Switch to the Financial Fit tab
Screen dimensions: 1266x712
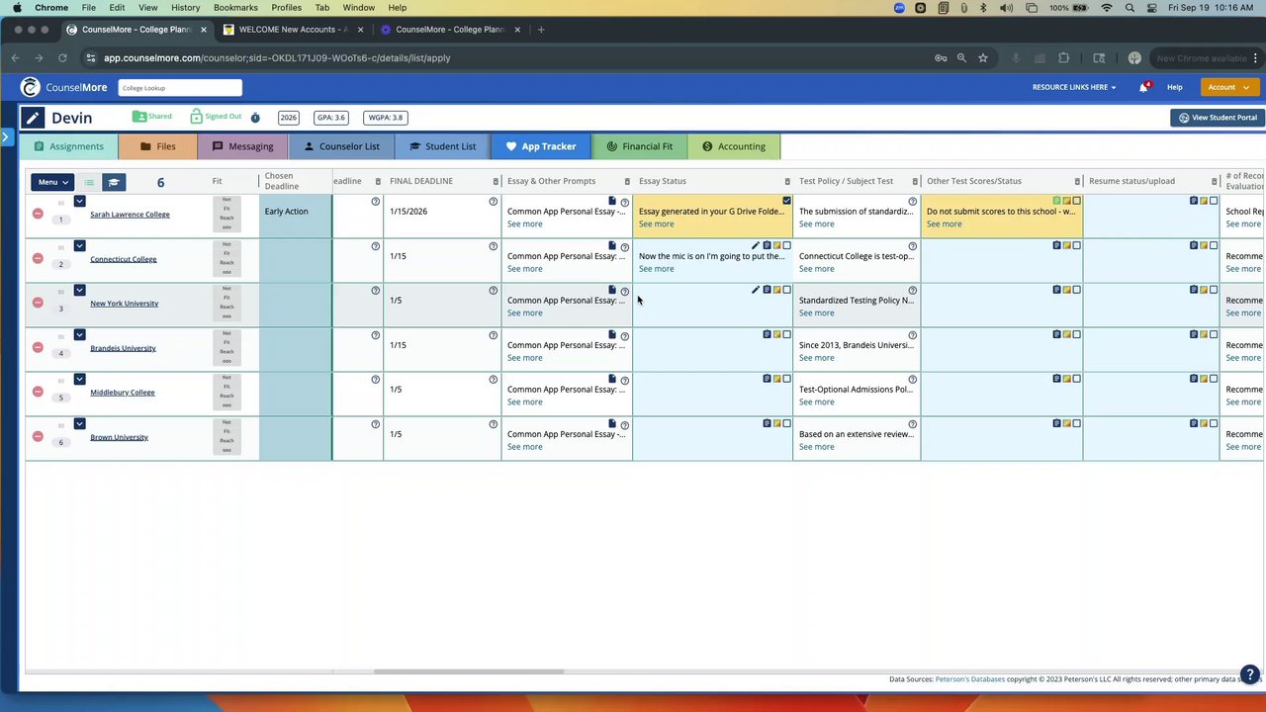coord(639,146)
